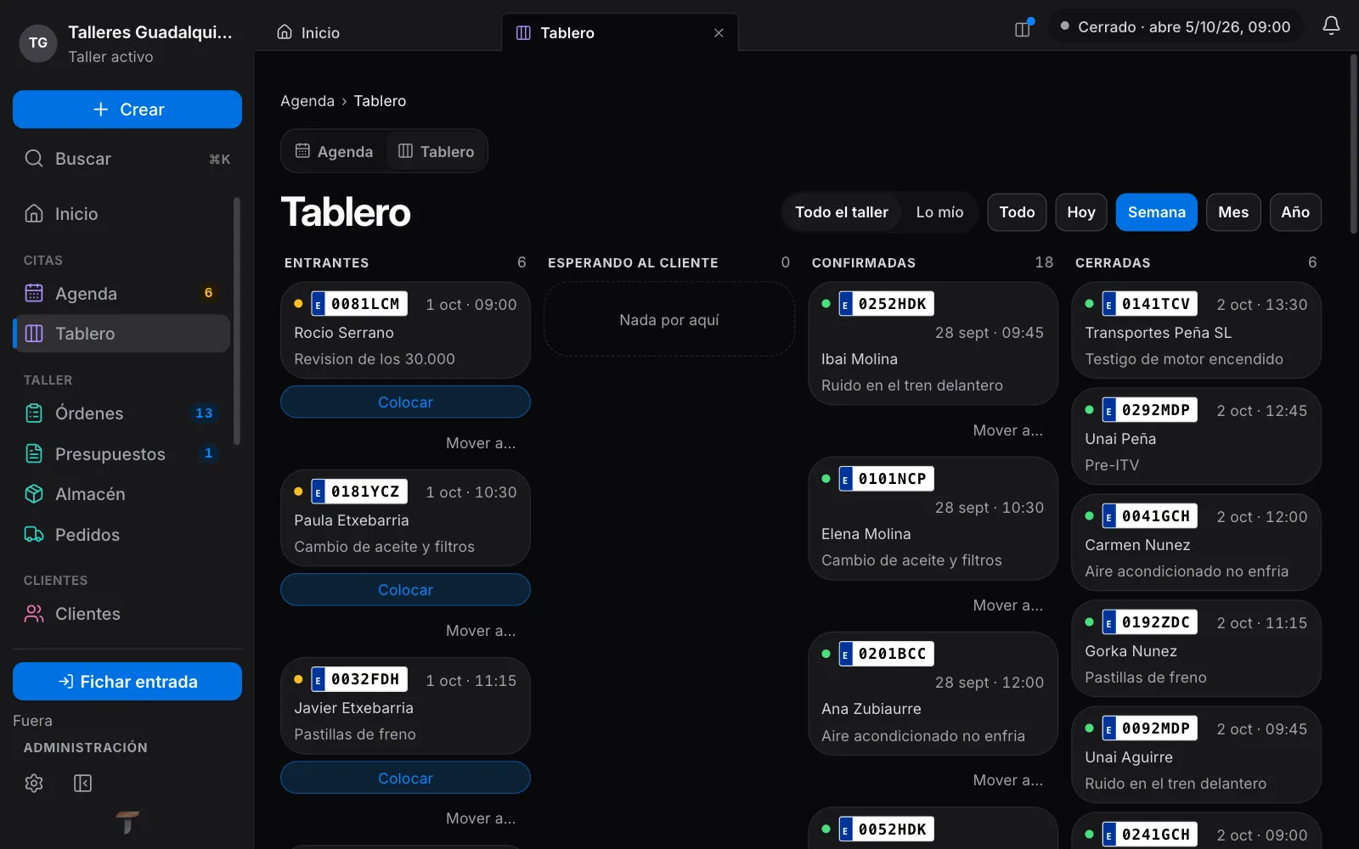Open Mover a... for Elena Molina
The height and width of the screenshot is (849, 1359).
pyautogui.click(x=1008, y=605)
